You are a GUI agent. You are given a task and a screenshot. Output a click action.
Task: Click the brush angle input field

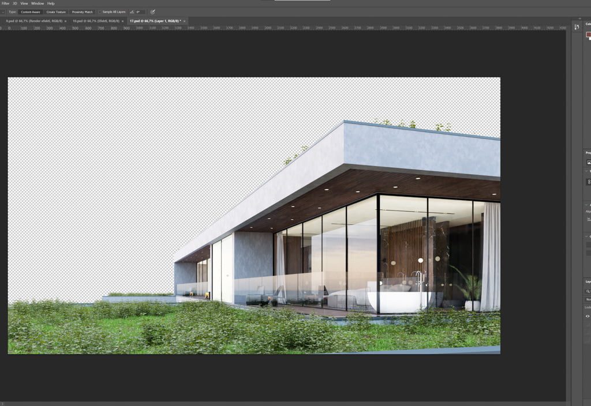coord(140,12)
